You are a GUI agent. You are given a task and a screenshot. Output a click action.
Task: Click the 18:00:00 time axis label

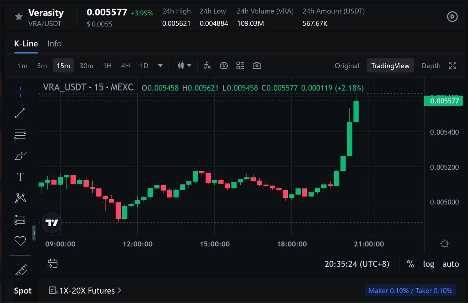point(292,244)
